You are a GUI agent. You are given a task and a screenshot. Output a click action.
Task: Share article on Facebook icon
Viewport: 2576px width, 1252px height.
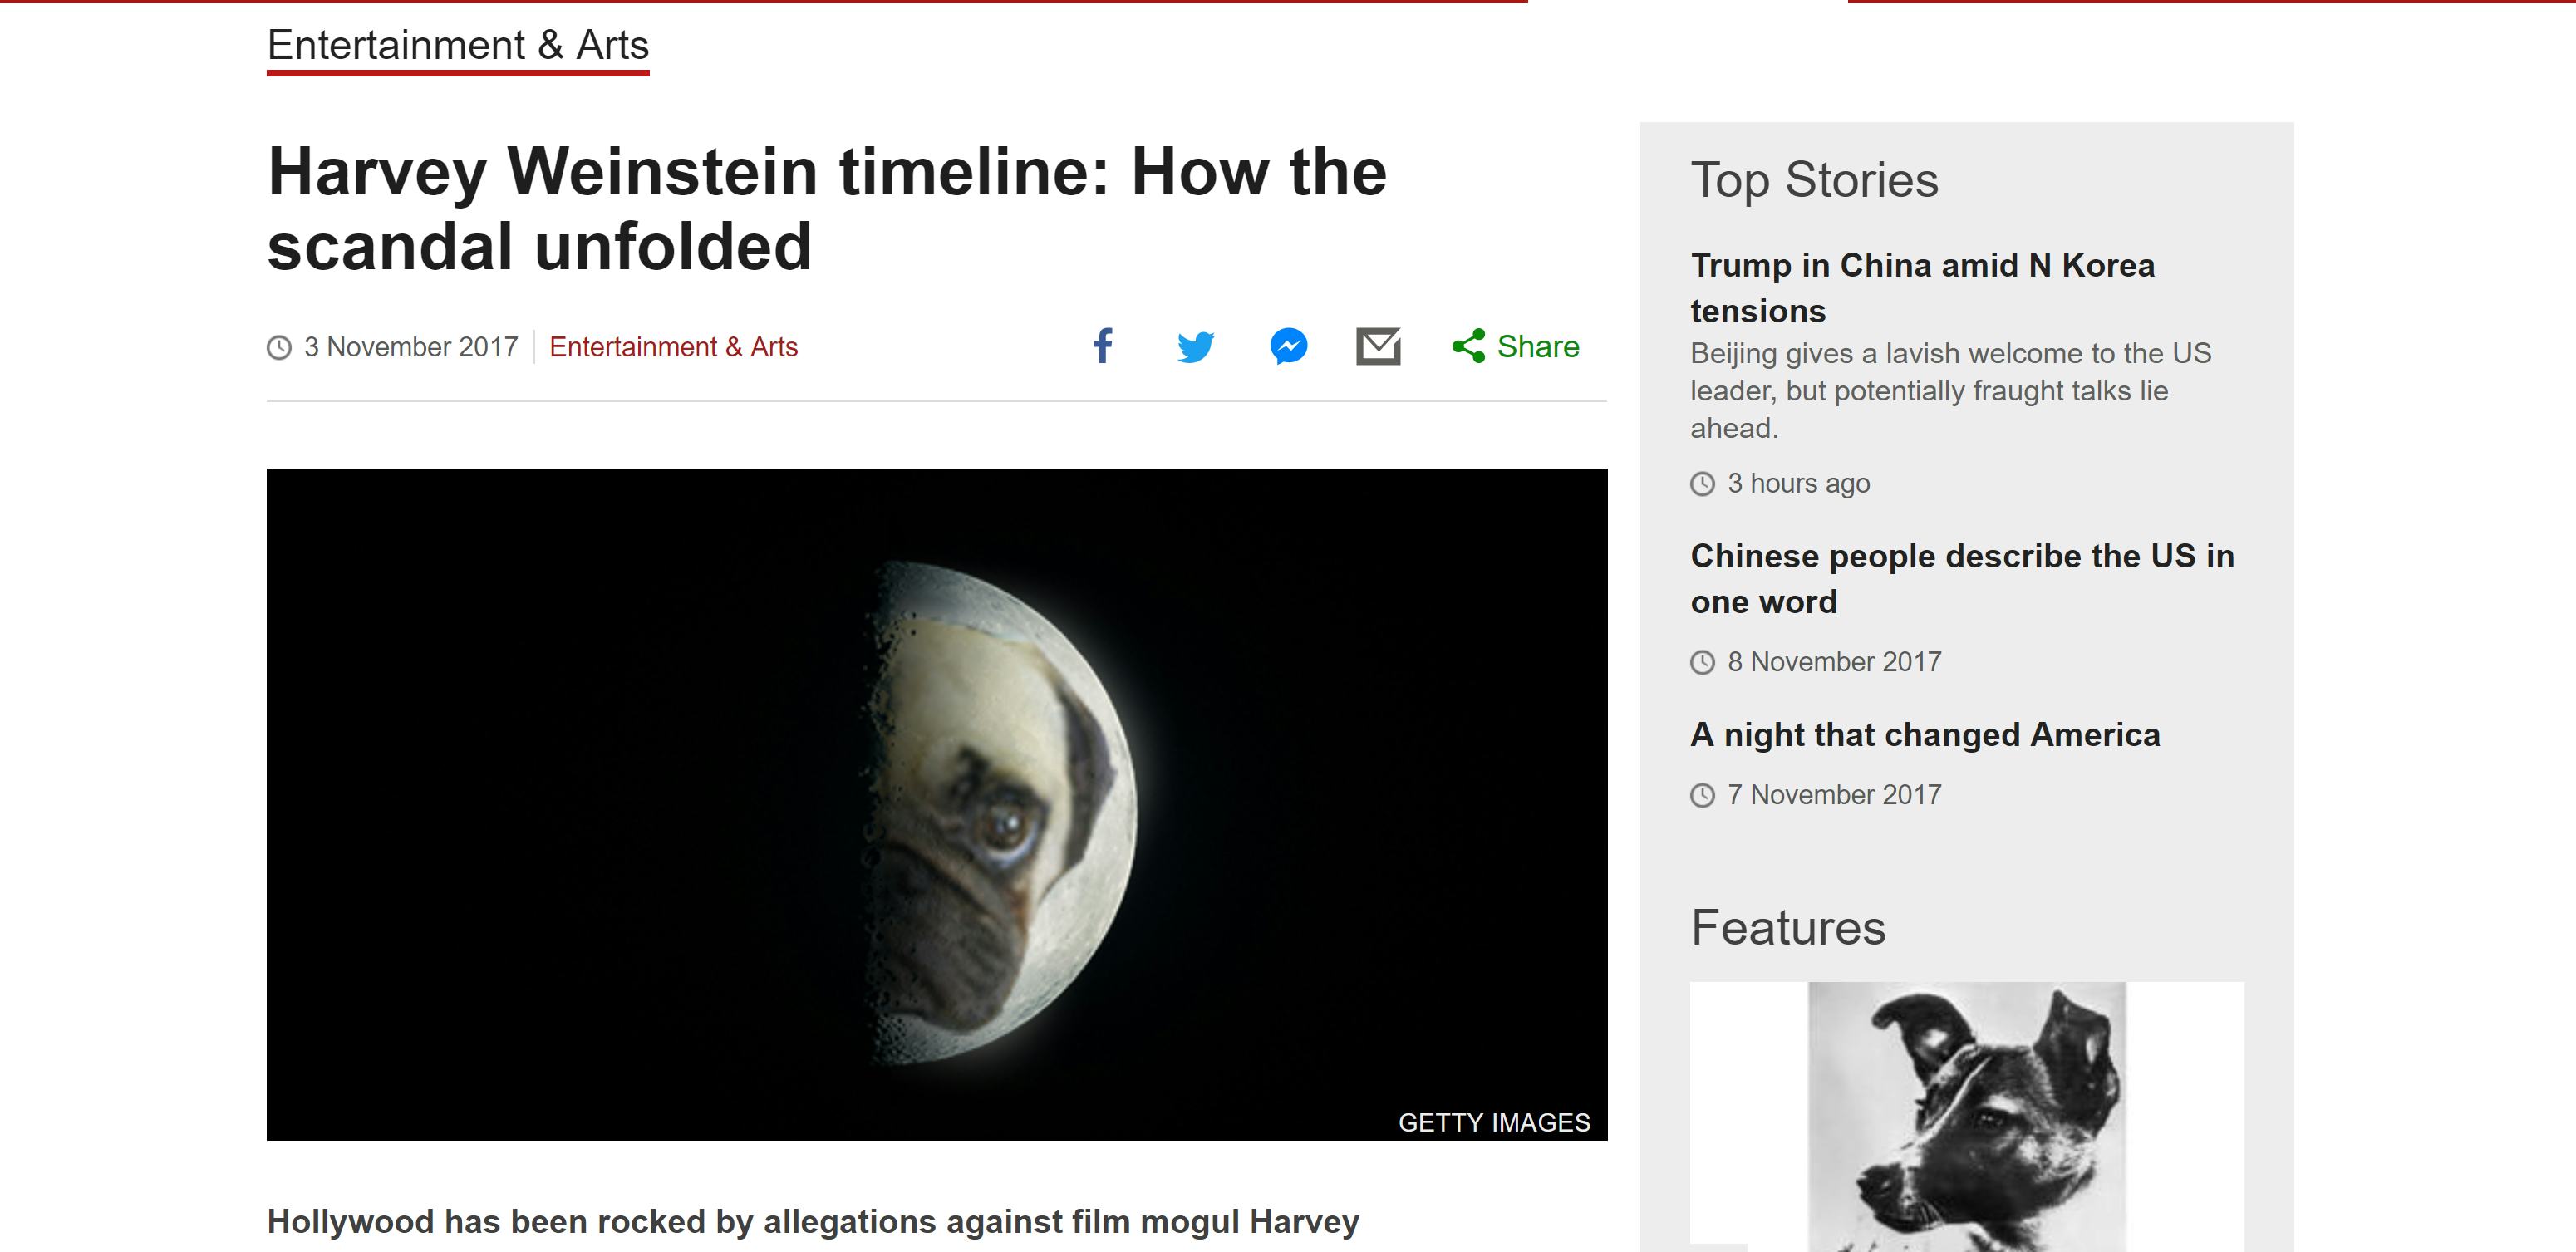tap(1102, 346)
